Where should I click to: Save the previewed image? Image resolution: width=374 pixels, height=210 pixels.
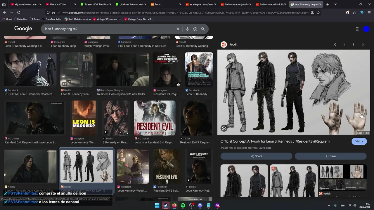(330, 156)
